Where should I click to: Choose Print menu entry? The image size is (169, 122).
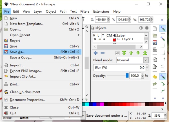pos(42,84)
